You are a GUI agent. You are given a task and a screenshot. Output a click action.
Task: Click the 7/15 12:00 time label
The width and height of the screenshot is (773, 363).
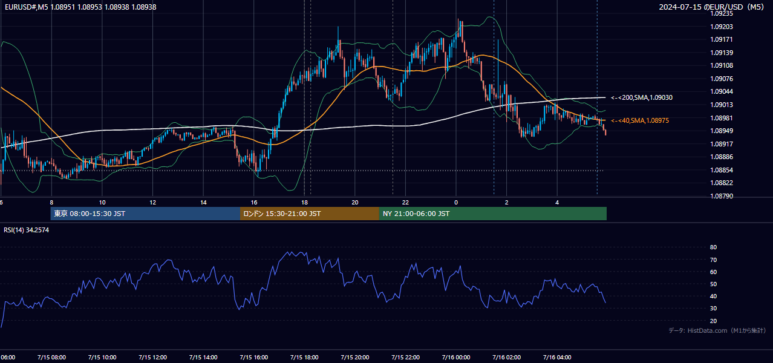152,357
